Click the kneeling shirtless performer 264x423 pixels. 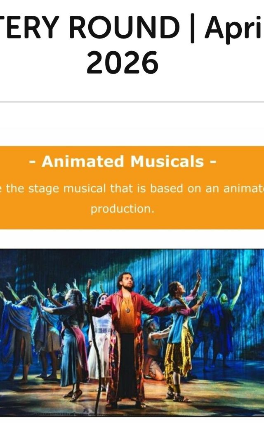pos(156,351)
